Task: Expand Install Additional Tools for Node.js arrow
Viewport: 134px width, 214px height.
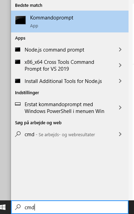Action: [120, 81]
